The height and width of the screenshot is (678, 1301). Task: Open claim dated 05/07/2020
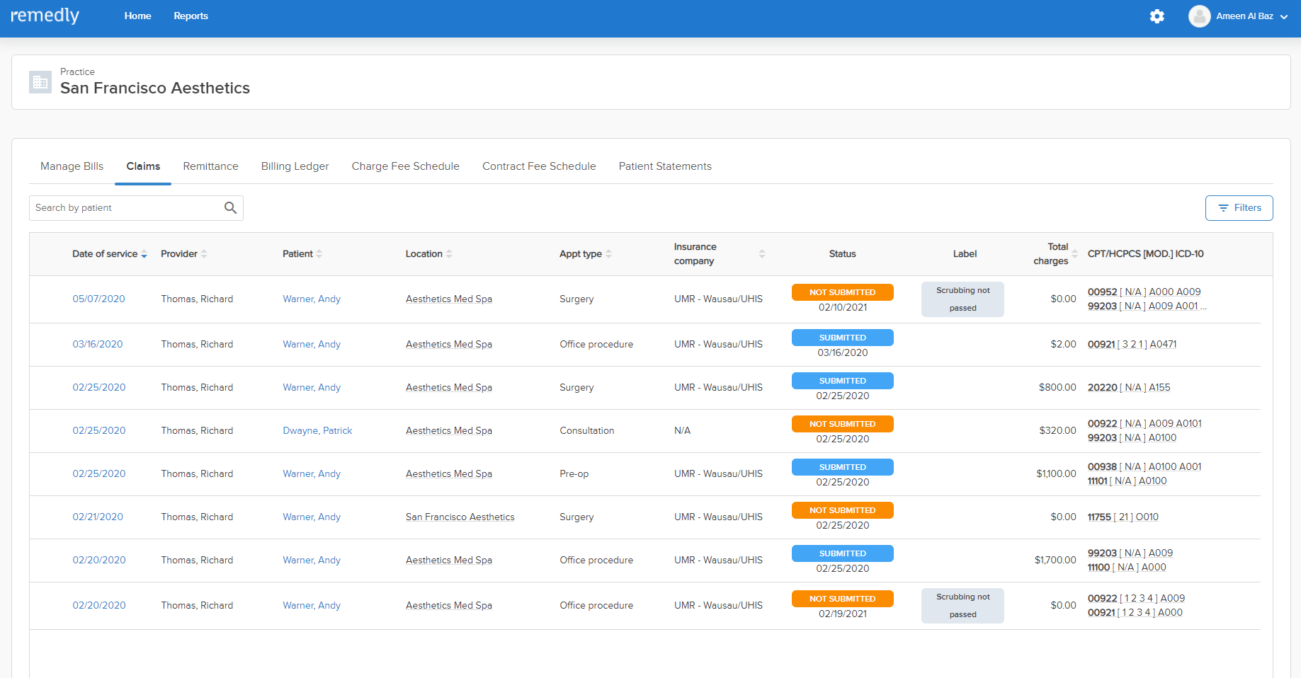pyautogui.click(x=98, y=299)
